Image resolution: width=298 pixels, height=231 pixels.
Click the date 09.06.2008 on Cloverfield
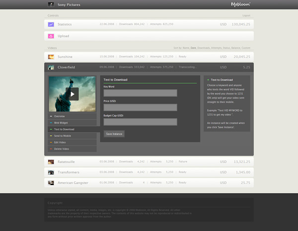[107, 67]
